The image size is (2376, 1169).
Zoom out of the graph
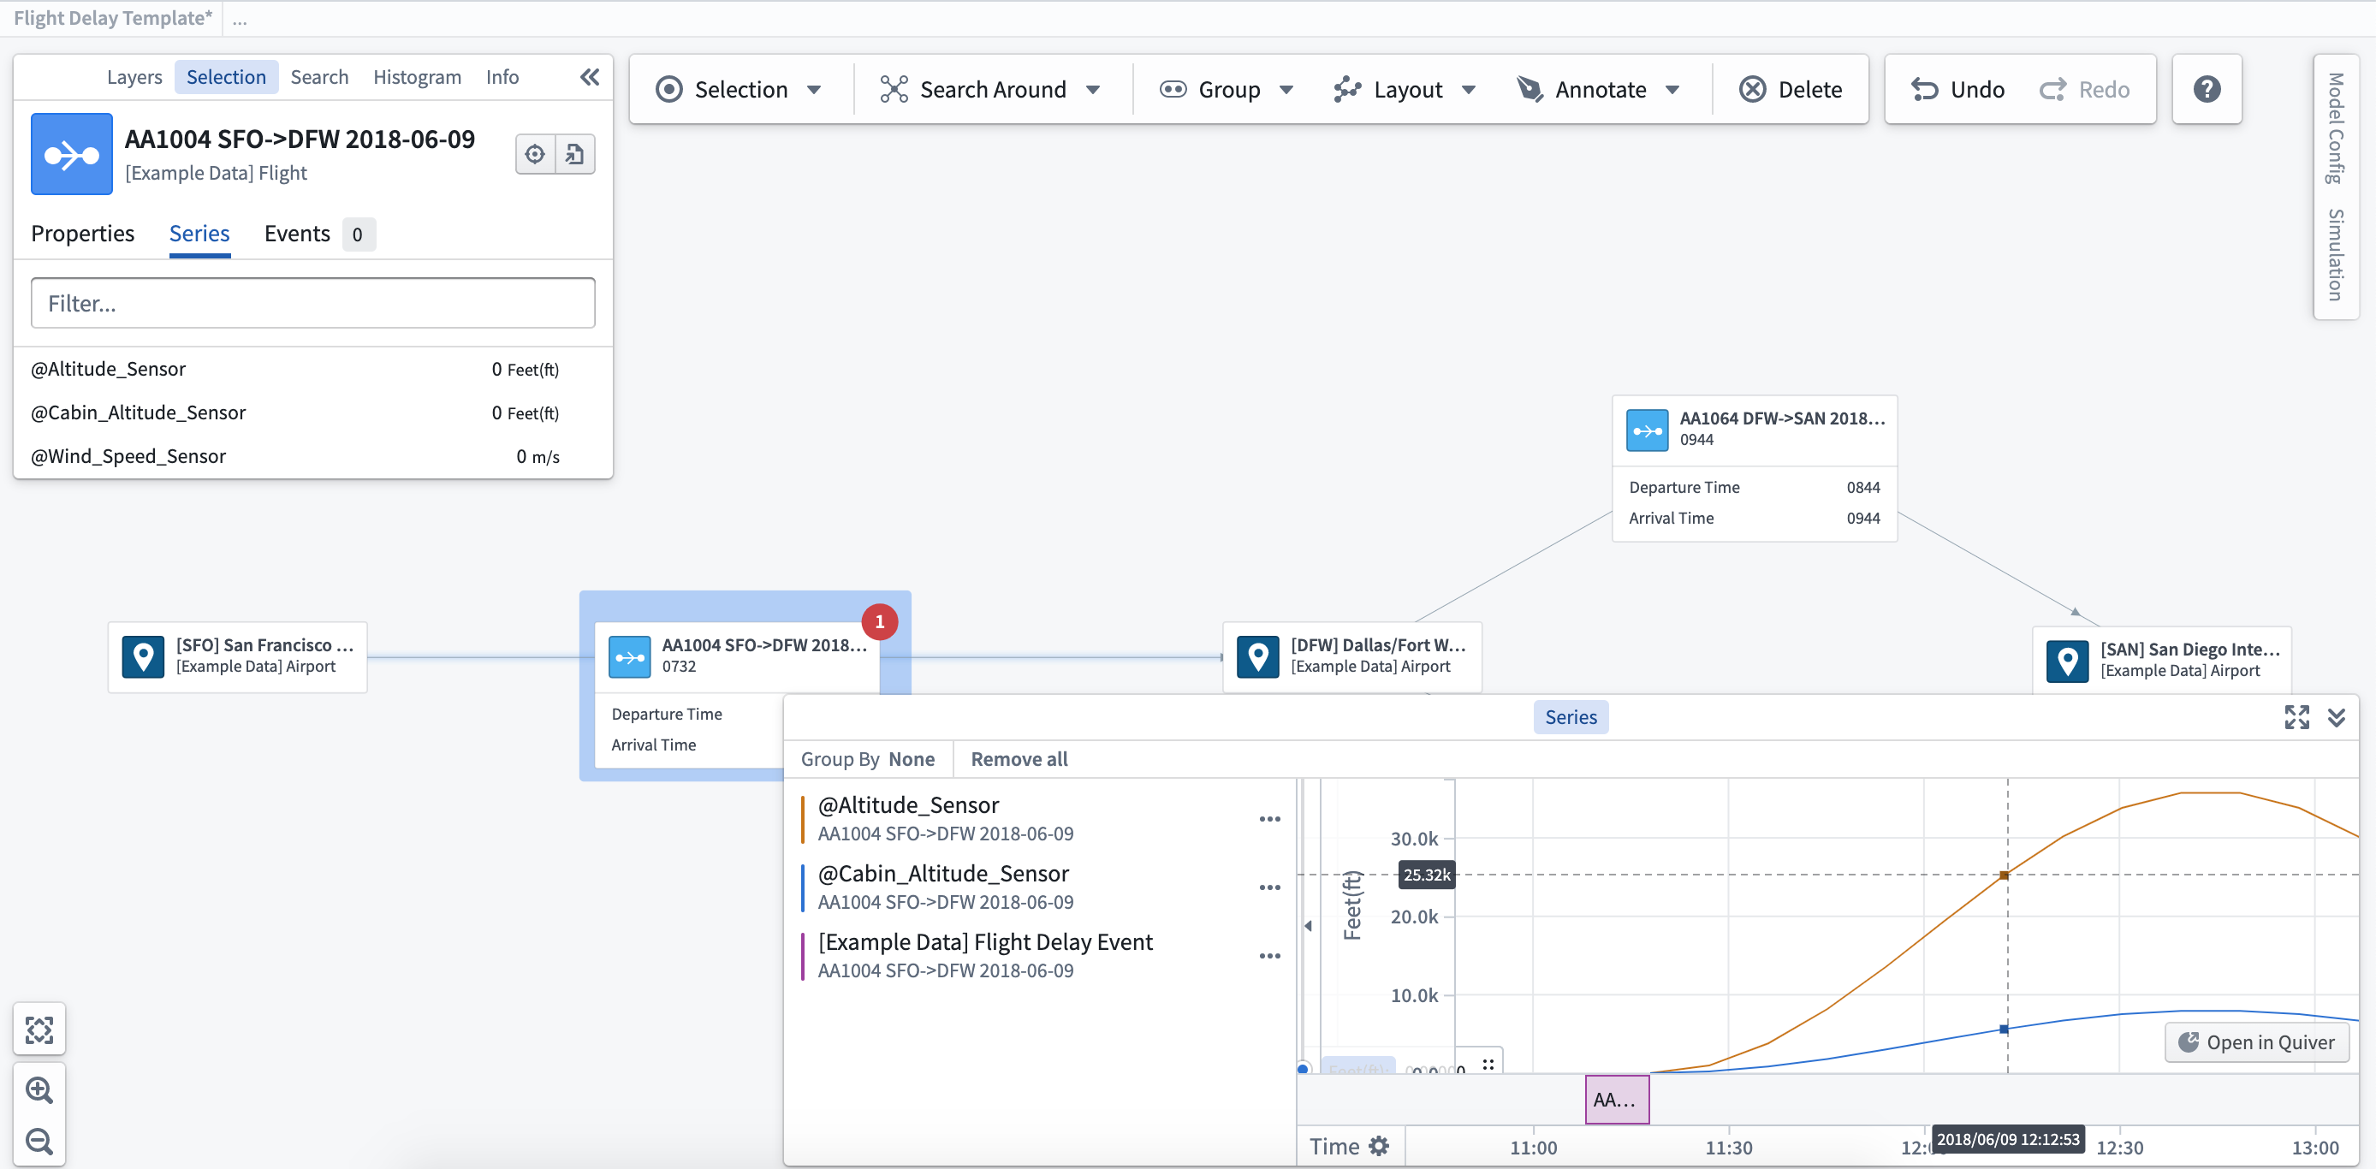point(39,1142)
